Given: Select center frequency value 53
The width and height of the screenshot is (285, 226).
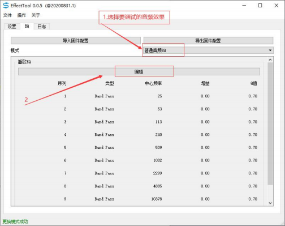Looking at the screenshot, I should click(x=159, y=109).
